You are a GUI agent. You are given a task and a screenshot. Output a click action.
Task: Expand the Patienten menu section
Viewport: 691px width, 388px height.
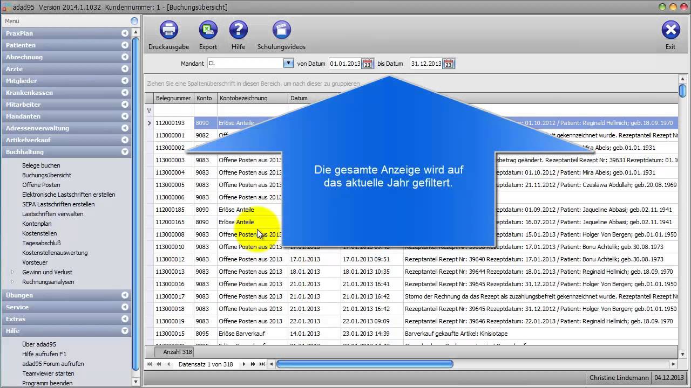point(125,45)
